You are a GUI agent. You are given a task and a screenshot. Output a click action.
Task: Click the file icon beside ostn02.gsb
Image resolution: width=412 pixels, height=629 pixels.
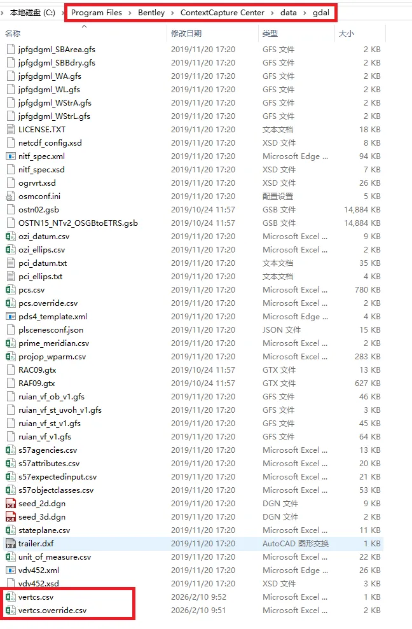tap(10, 209)
